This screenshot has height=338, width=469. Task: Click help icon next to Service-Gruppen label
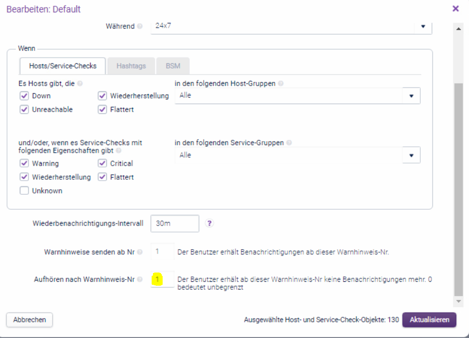pos(289,143)
